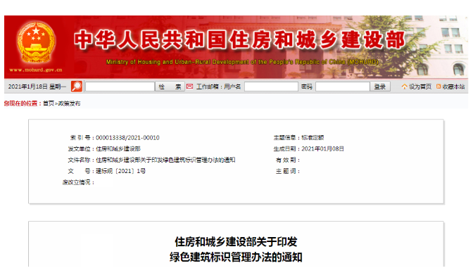Click index number 000013338/2021-00010
Viewport: 473px width, 280px height.
pyautogui.click(x=127, y=138)
